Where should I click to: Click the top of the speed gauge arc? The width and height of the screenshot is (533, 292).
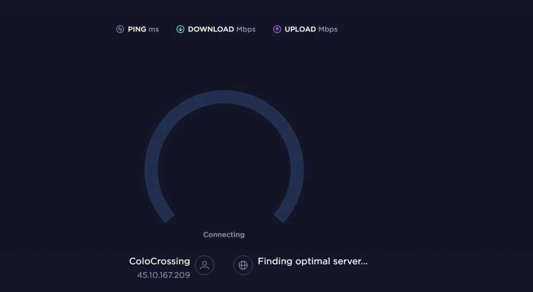pos(224,97)
